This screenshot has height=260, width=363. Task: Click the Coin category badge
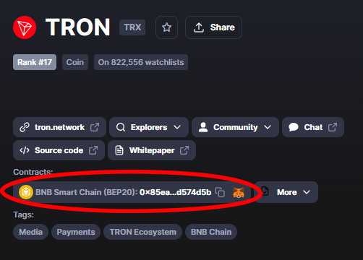tap(75, 62)
